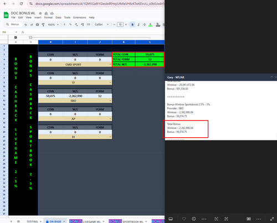
Task: Format as percent
Action: [70, 24]
